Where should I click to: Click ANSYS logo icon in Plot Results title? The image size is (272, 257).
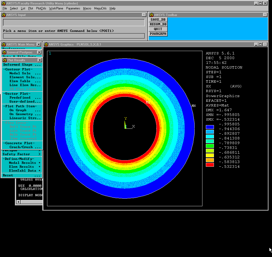5,60
